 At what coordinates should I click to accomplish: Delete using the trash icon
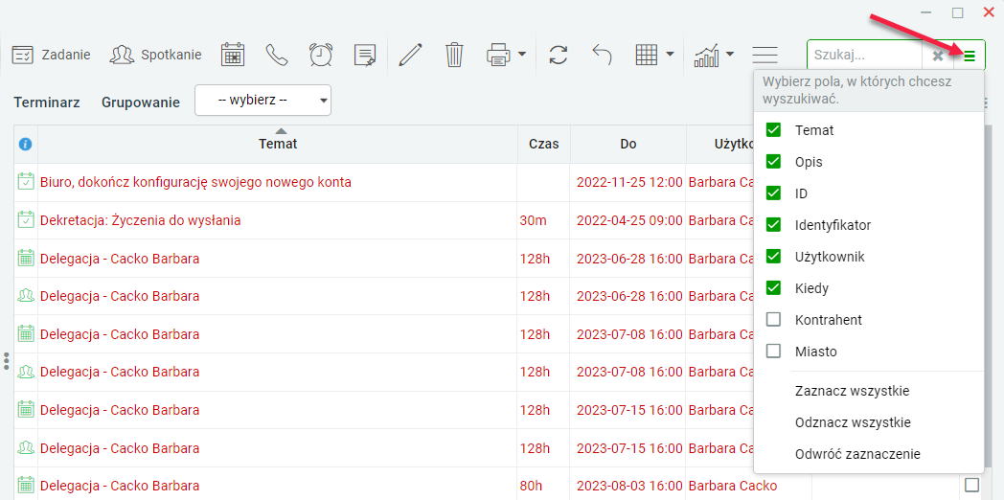(x=454, y=55)
